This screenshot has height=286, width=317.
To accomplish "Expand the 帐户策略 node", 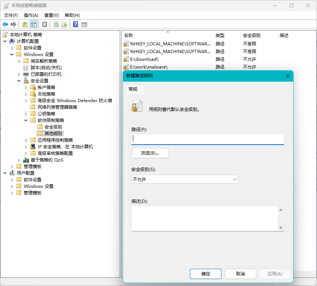I will [x=26, y=88].
